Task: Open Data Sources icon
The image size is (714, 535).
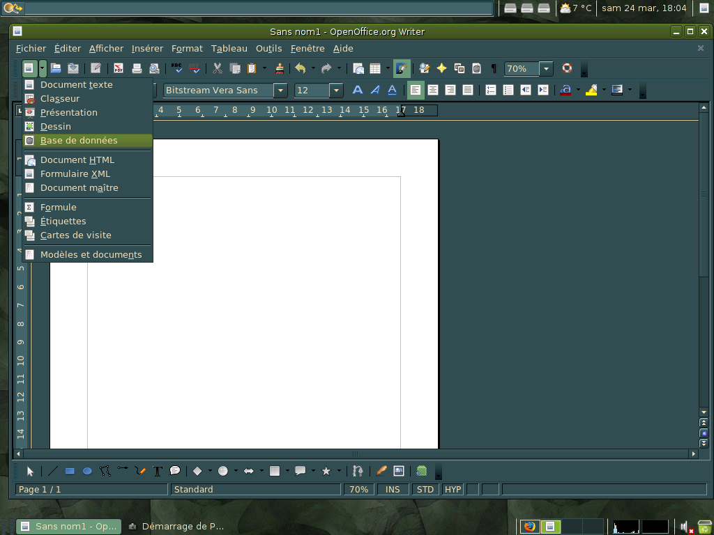Action: pyautogui.click(x=476, y=68)
